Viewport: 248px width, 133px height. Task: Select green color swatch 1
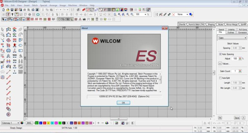(x=37, y=123)
